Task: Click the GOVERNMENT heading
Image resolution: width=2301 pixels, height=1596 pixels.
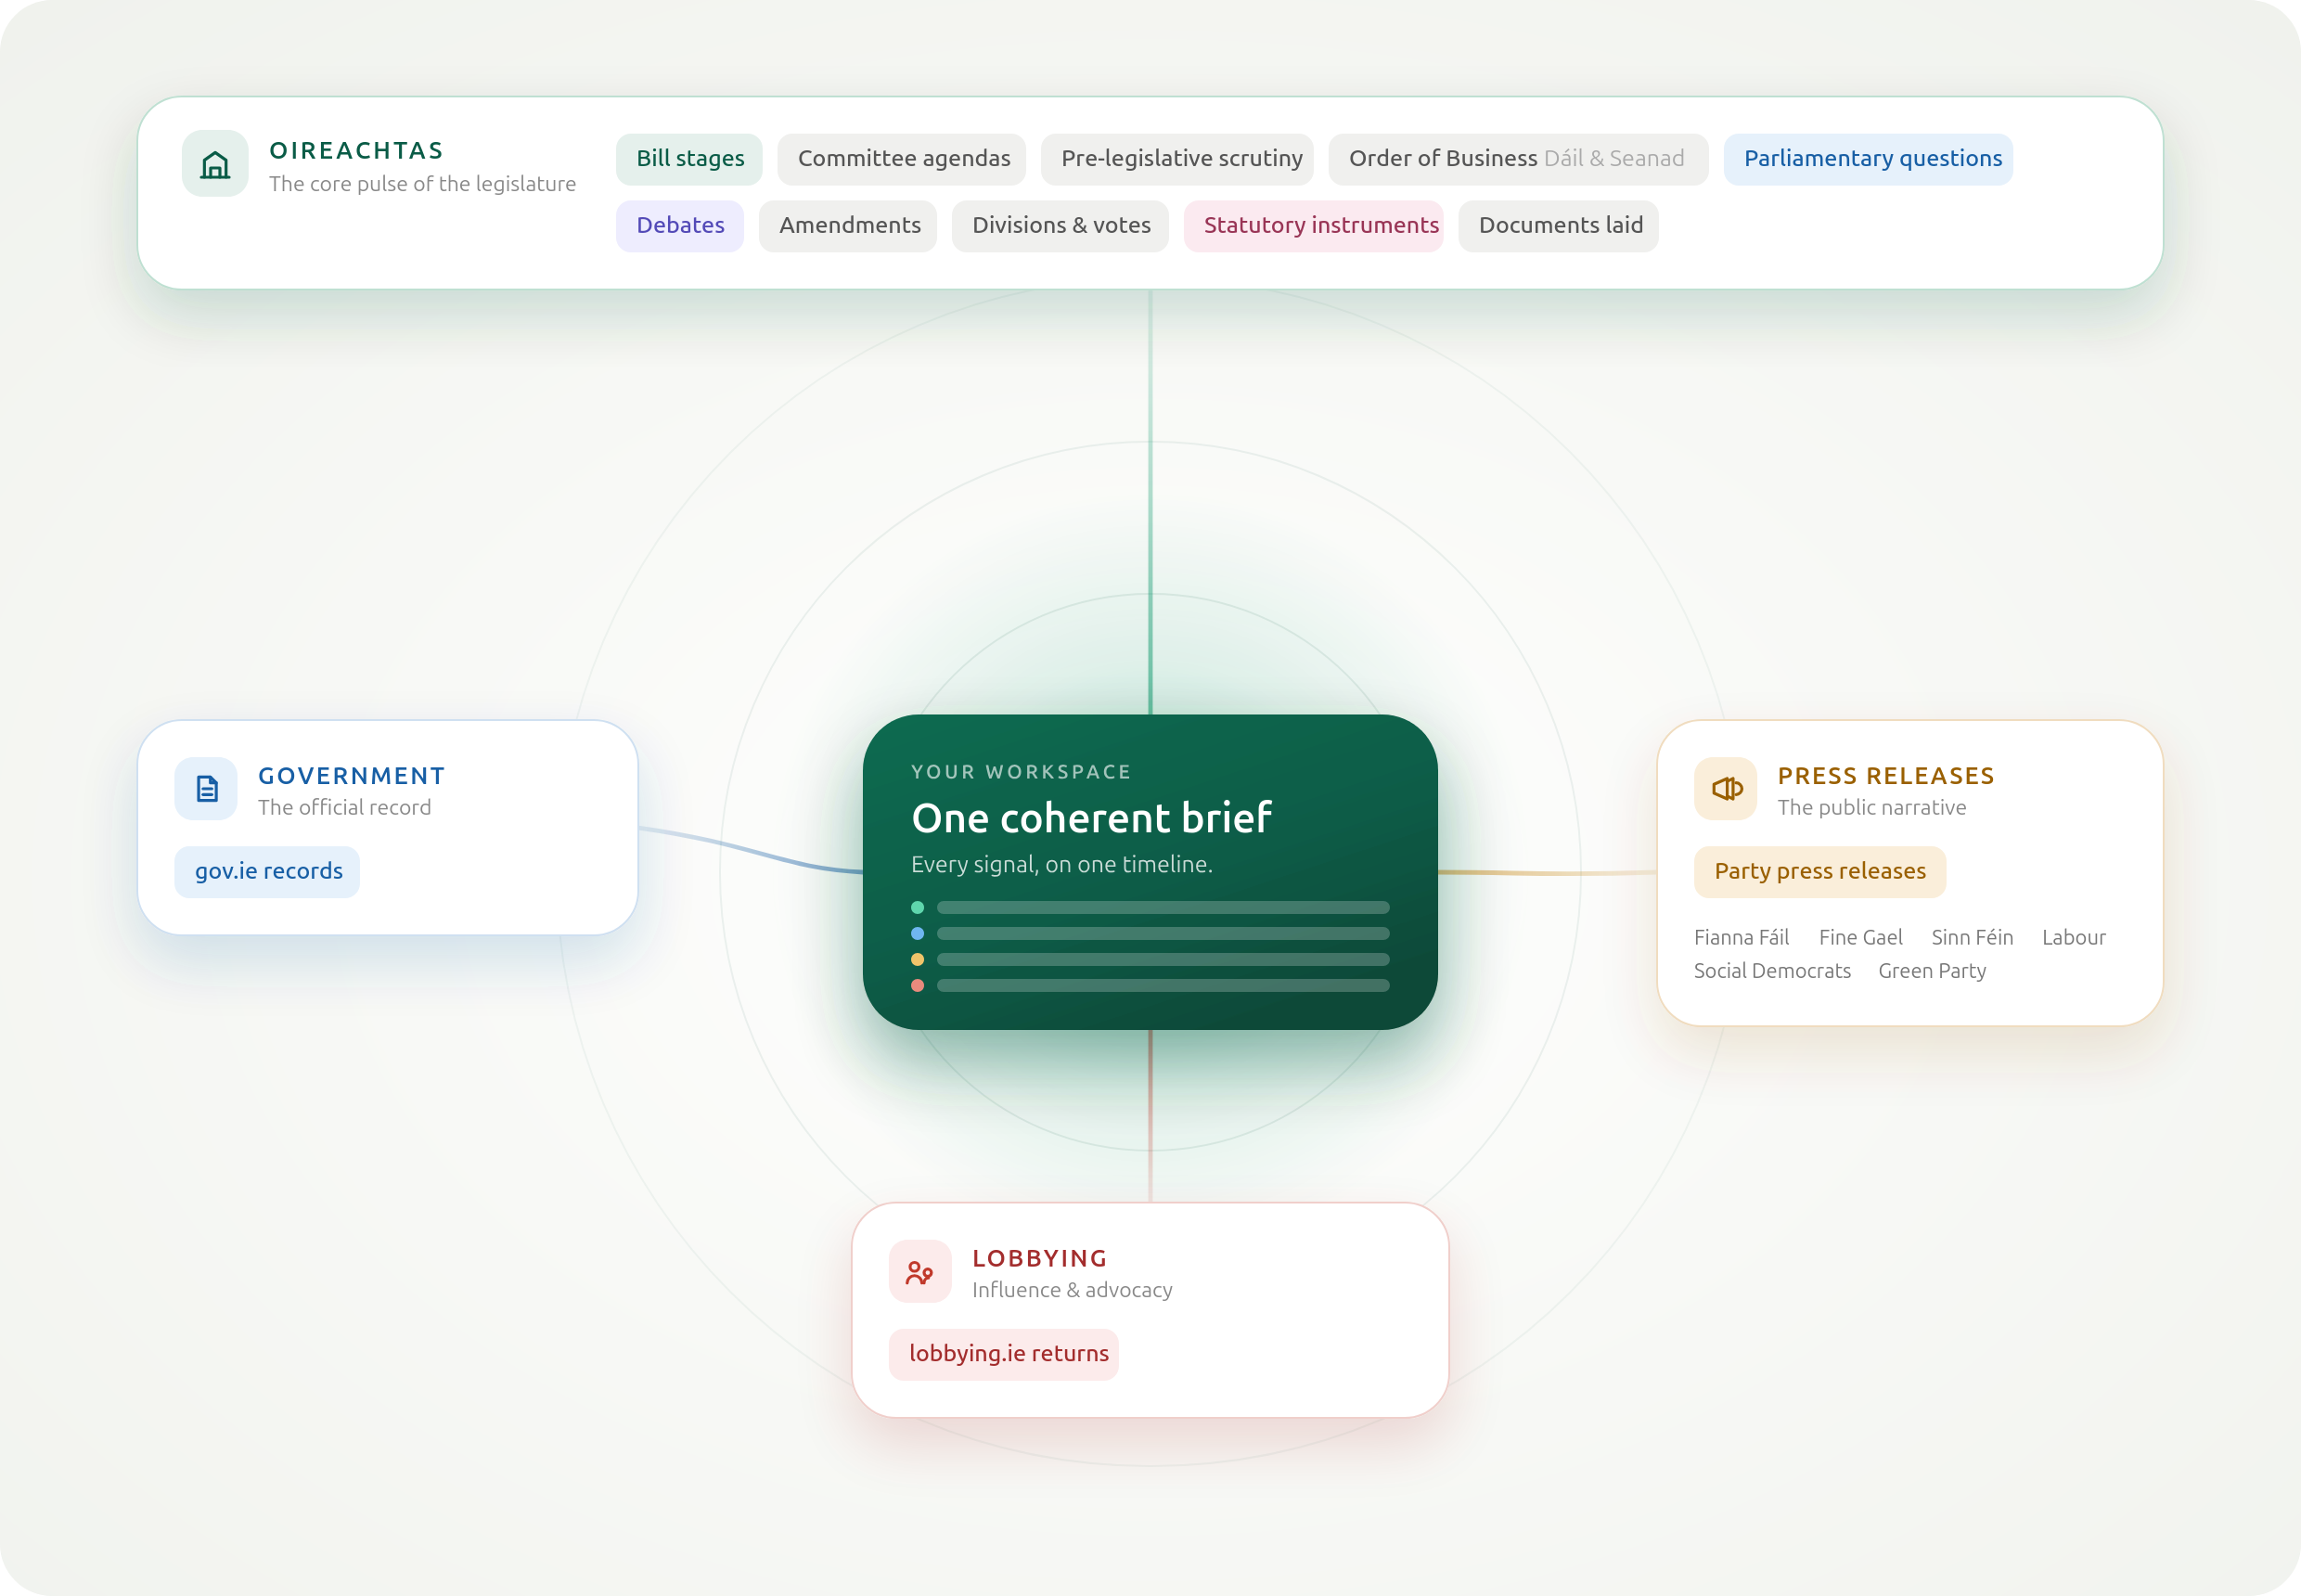Action: tap(351, 776)
